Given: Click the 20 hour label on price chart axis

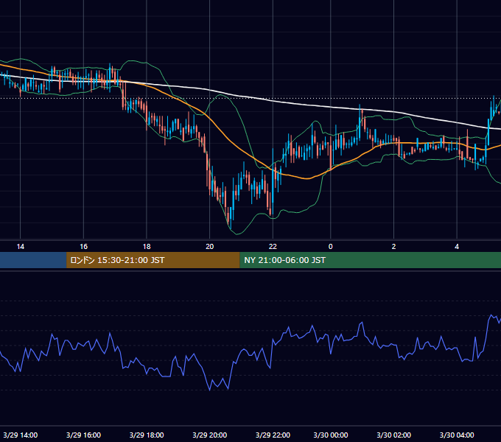Looking at the screenshot, I should click(x=209, y=247).
